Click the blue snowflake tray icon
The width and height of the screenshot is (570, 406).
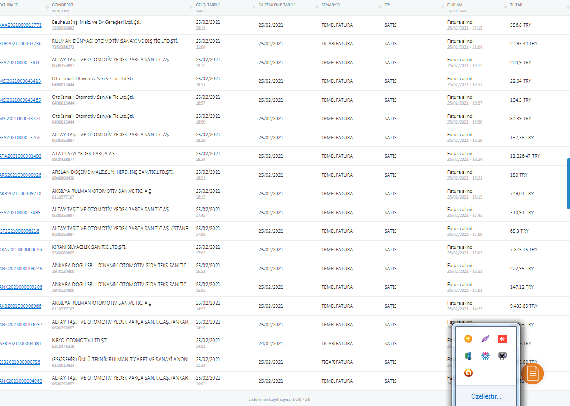click(x=485, y=356)
